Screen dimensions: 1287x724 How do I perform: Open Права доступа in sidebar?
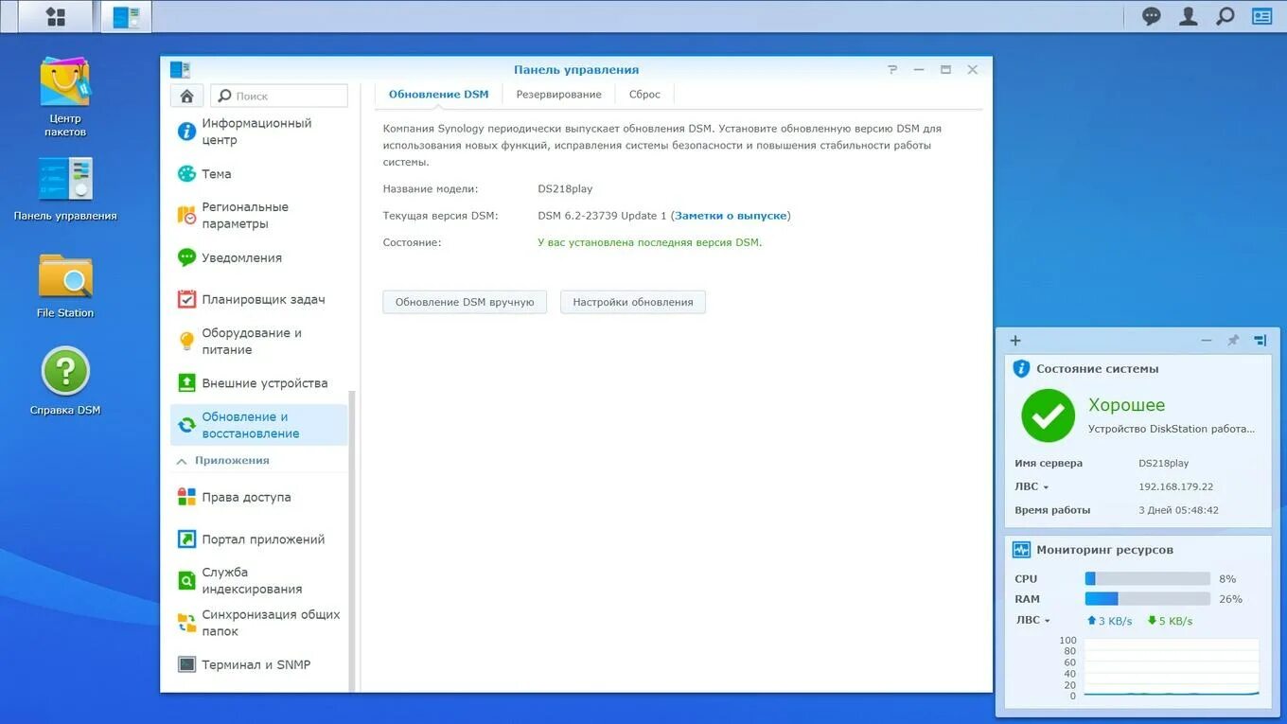click(259, 497)
